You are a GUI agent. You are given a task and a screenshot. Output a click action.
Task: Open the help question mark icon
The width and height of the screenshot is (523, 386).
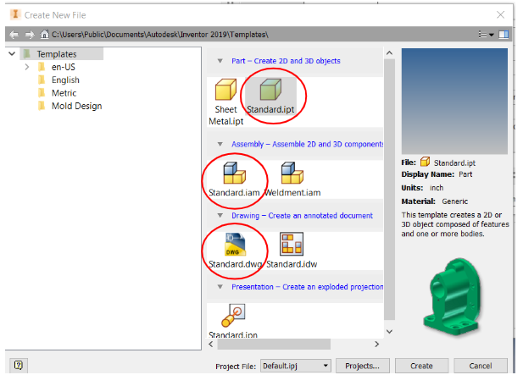click(x=19, y=366)
